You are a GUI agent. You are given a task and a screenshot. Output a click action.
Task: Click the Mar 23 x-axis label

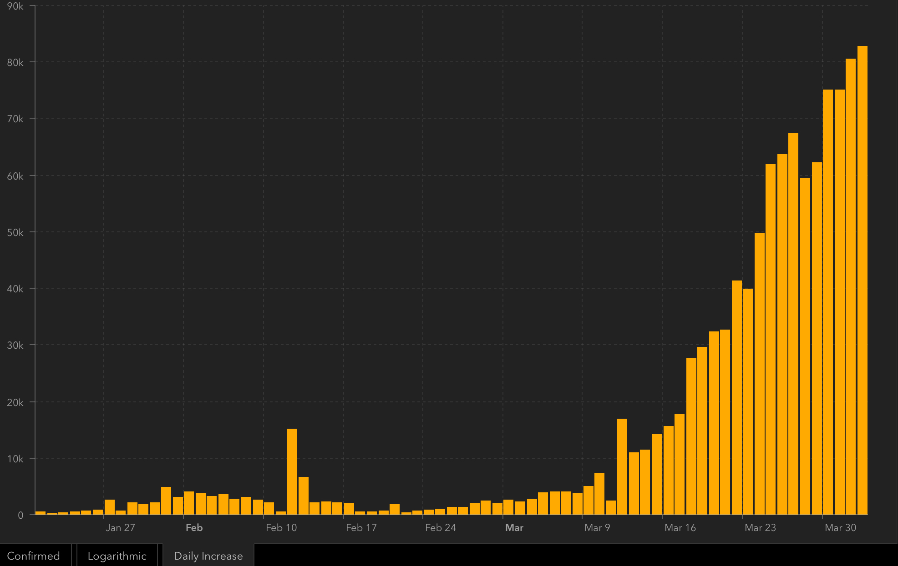(x=760, y=527)
